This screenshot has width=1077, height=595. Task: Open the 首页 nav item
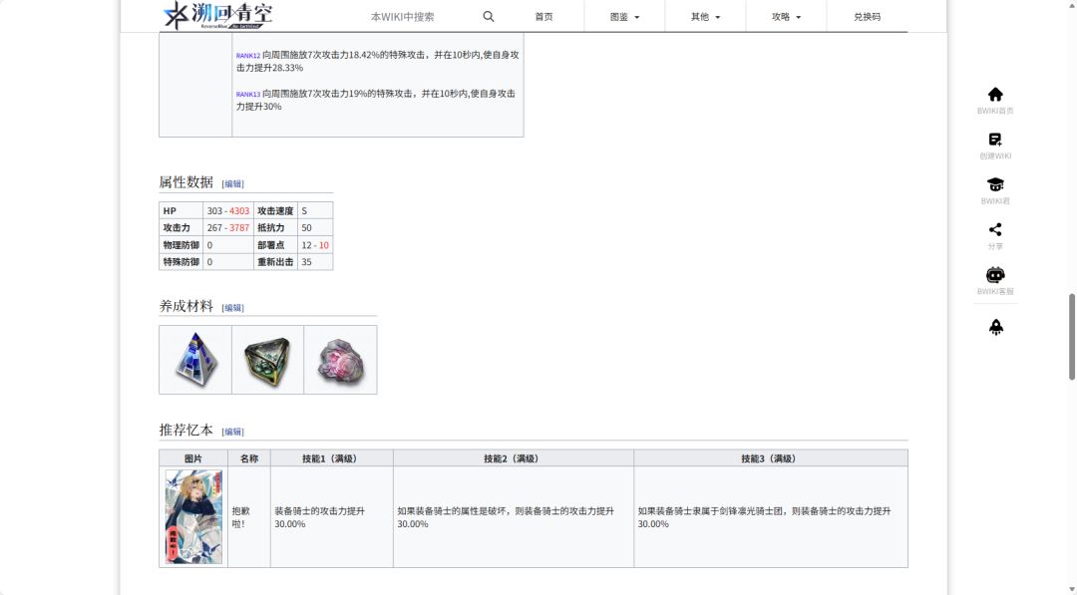544,17
